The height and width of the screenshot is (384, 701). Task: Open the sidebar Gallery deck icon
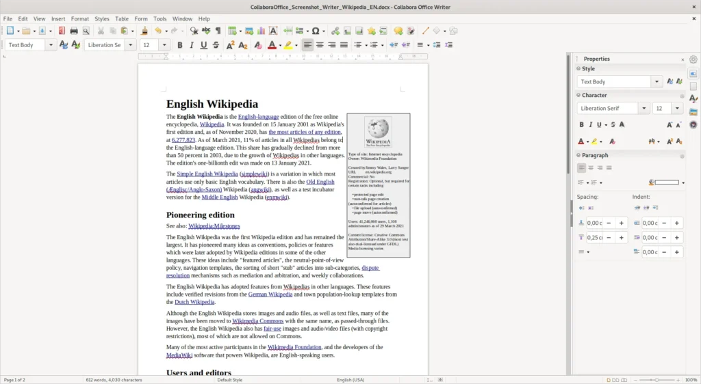(693, 111)
